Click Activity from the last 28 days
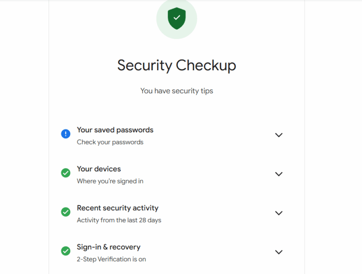This screenshot has width=362, height=274. [x=117, y=220]
